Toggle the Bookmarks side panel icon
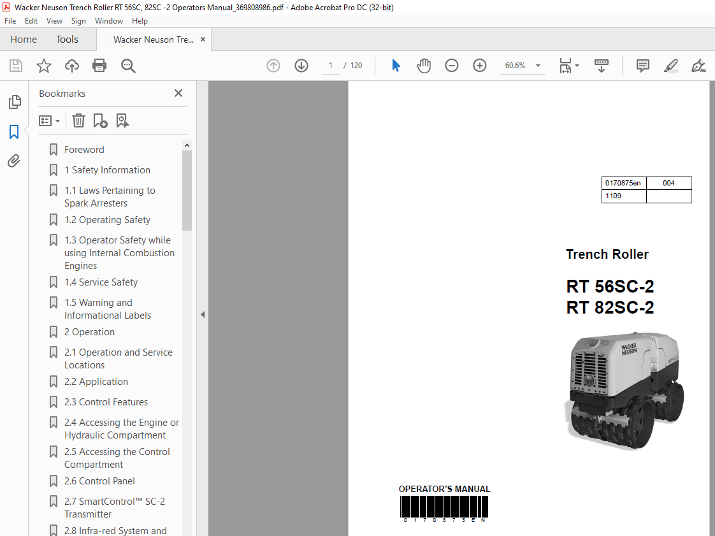 tap(14, 132)
